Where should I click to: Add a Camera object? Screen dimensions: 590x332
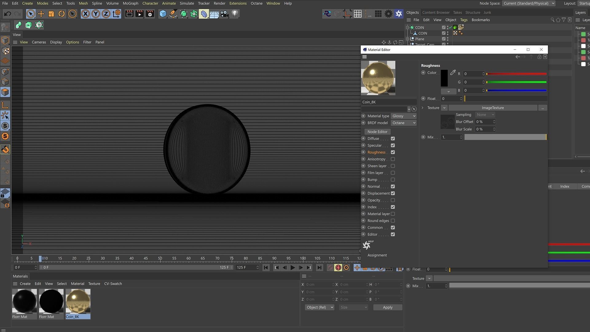(225, 14)
